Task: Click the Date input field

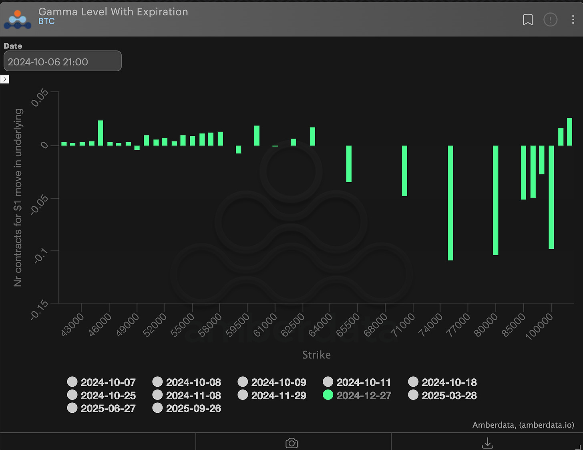Action: pyautogui.click(x=62, y=61)
